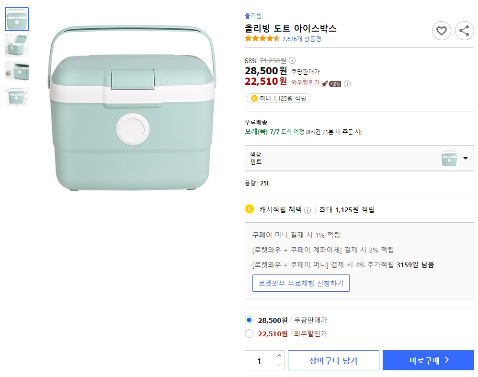This screenshot has width=478, height=377.
Task: Open the 색상 민트 color dropdown
Action: [359, 158]
